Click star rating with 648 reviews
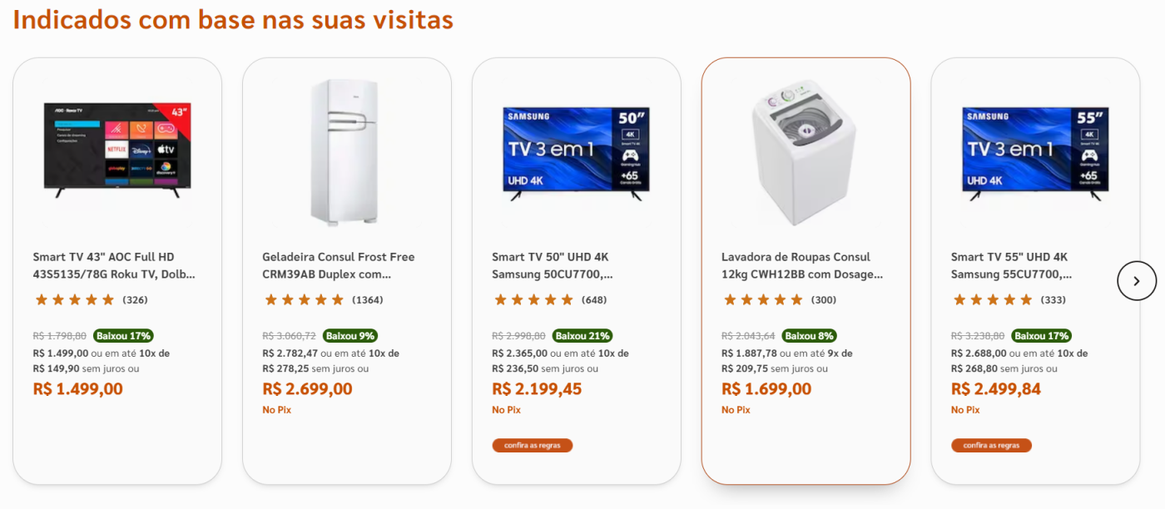 (533, 300)
